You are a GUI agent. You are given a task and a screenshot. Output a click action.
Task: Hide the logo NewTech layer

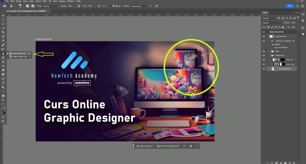point(264,36)
